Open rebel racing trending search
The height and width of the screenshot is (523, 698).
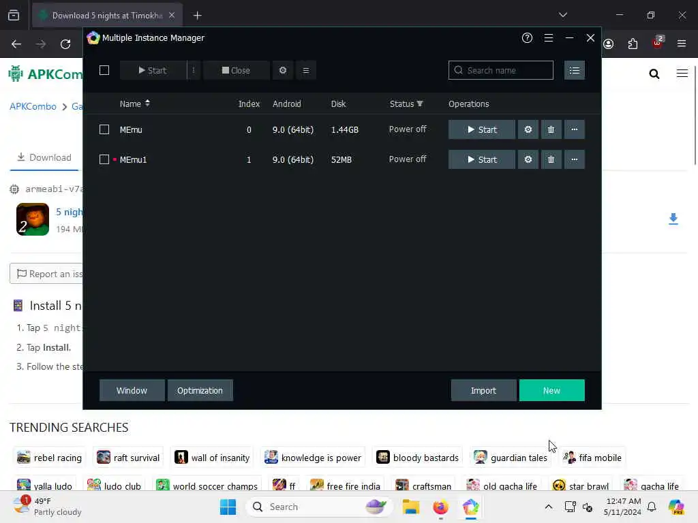click(49, 458)
